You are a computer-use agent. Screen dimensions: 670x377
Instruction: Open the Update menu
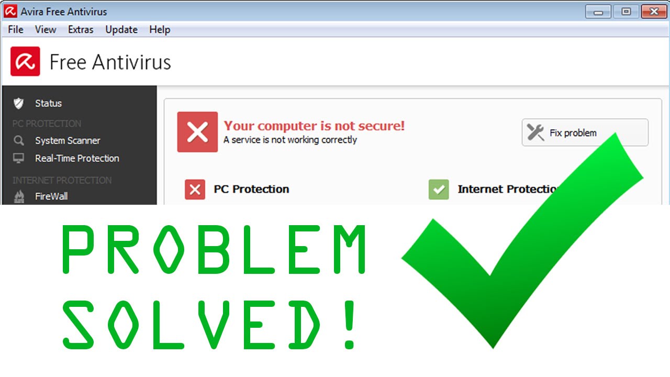click(121, 29)
